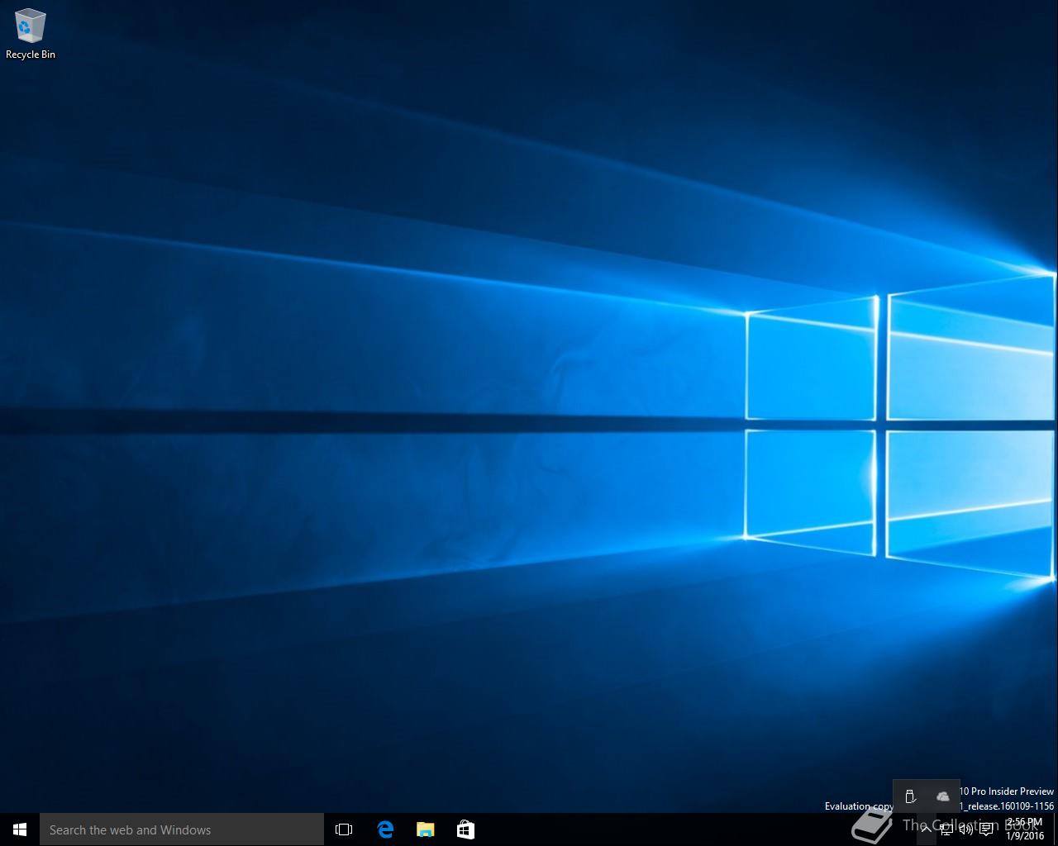1058x846 pixels.
Task: Open Task View from the taskbar
Action: [x=344, y=829]
